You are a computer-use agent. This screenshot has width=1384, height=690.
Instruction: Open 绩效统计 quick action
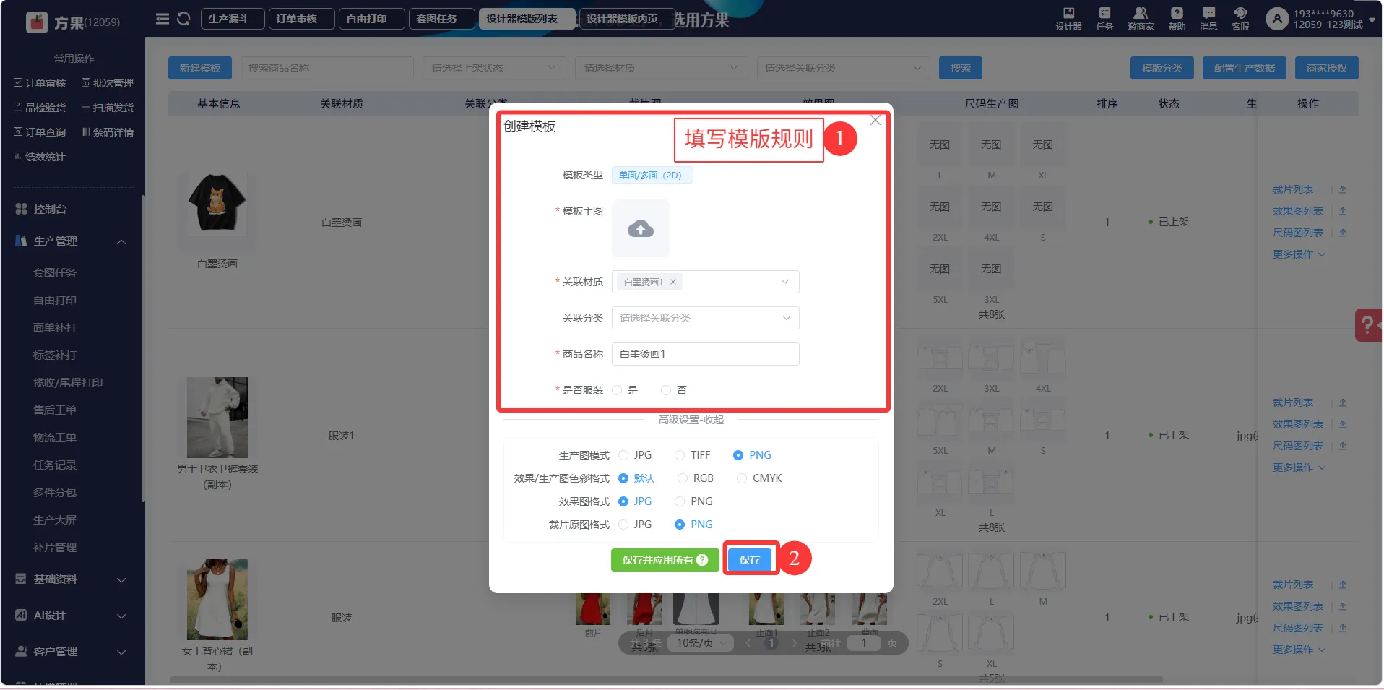click(40, 157)
